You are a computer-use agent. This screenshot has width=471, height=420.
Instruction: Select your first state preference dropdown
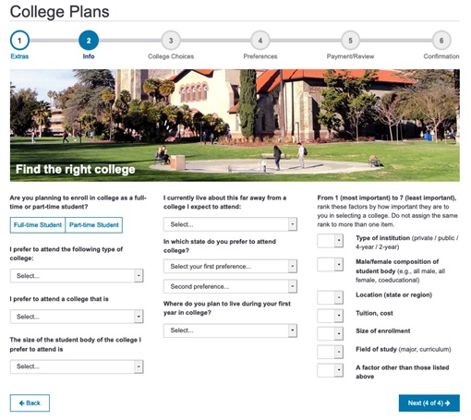pyautogui.click(x=230, y=266)
